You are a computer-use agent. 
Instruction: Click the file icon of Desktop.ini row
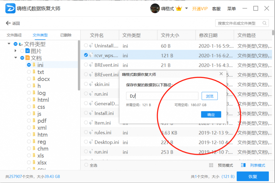[x=91, y=142]
